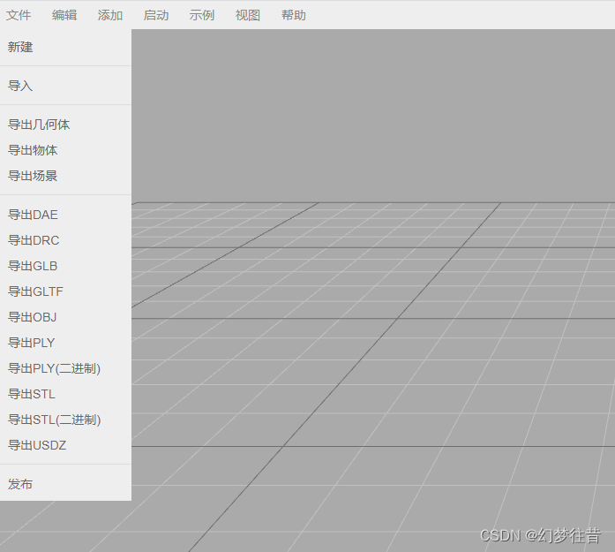
Task: Select the 导入 menu entry
Action: pos(65,86)
